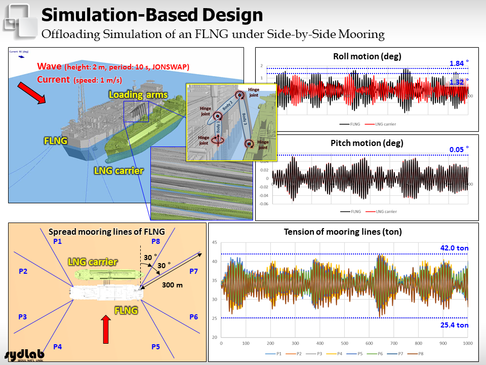Click the '300 m' line length label

click(x=172, y=285)
